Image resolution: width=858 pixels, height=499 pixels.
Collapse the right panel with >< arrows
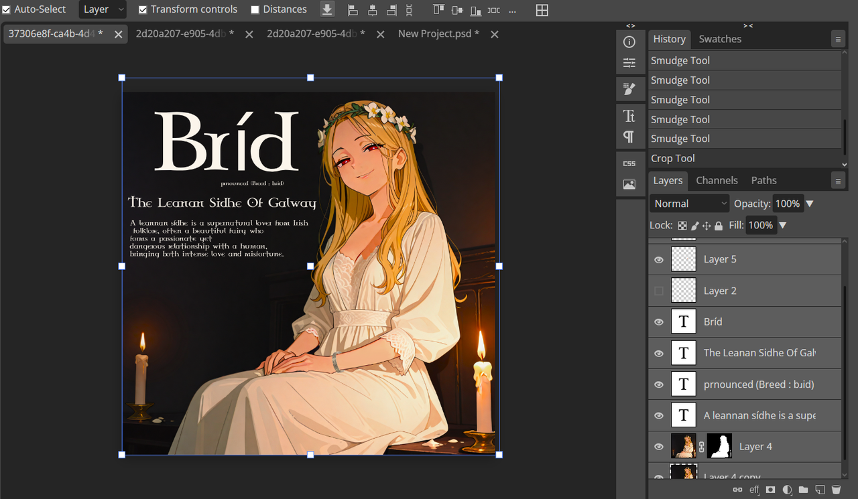(x=748, y=25)
